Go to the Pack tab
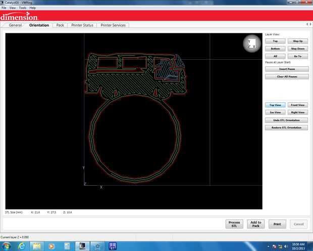This screenshot has width=313, height=251. click(x=60, y=25)
